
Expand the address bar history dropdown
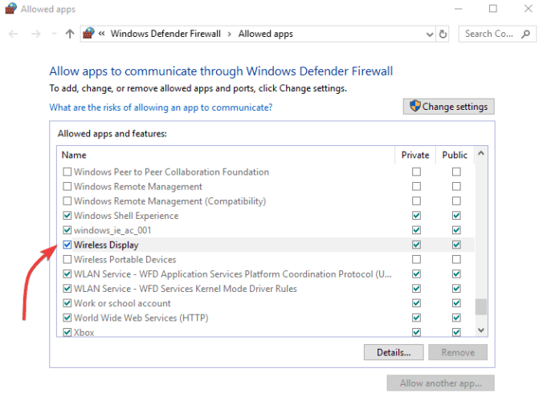coord(428,34)
